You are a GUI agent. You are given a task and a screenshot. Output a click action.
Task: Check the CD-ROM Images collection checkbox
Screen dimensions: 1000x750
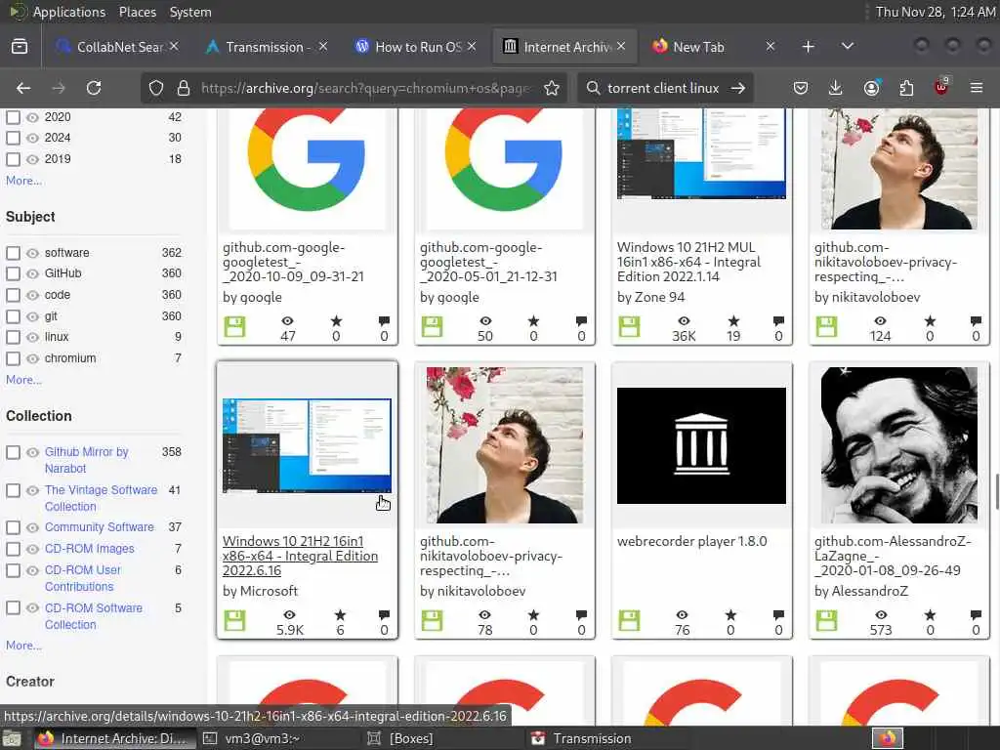13,549
